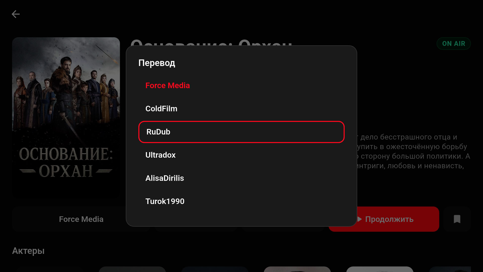Viewport: 483px width, 272px height.
Task: Open the Основание: Орхан poster image
Action: [66, 117]
